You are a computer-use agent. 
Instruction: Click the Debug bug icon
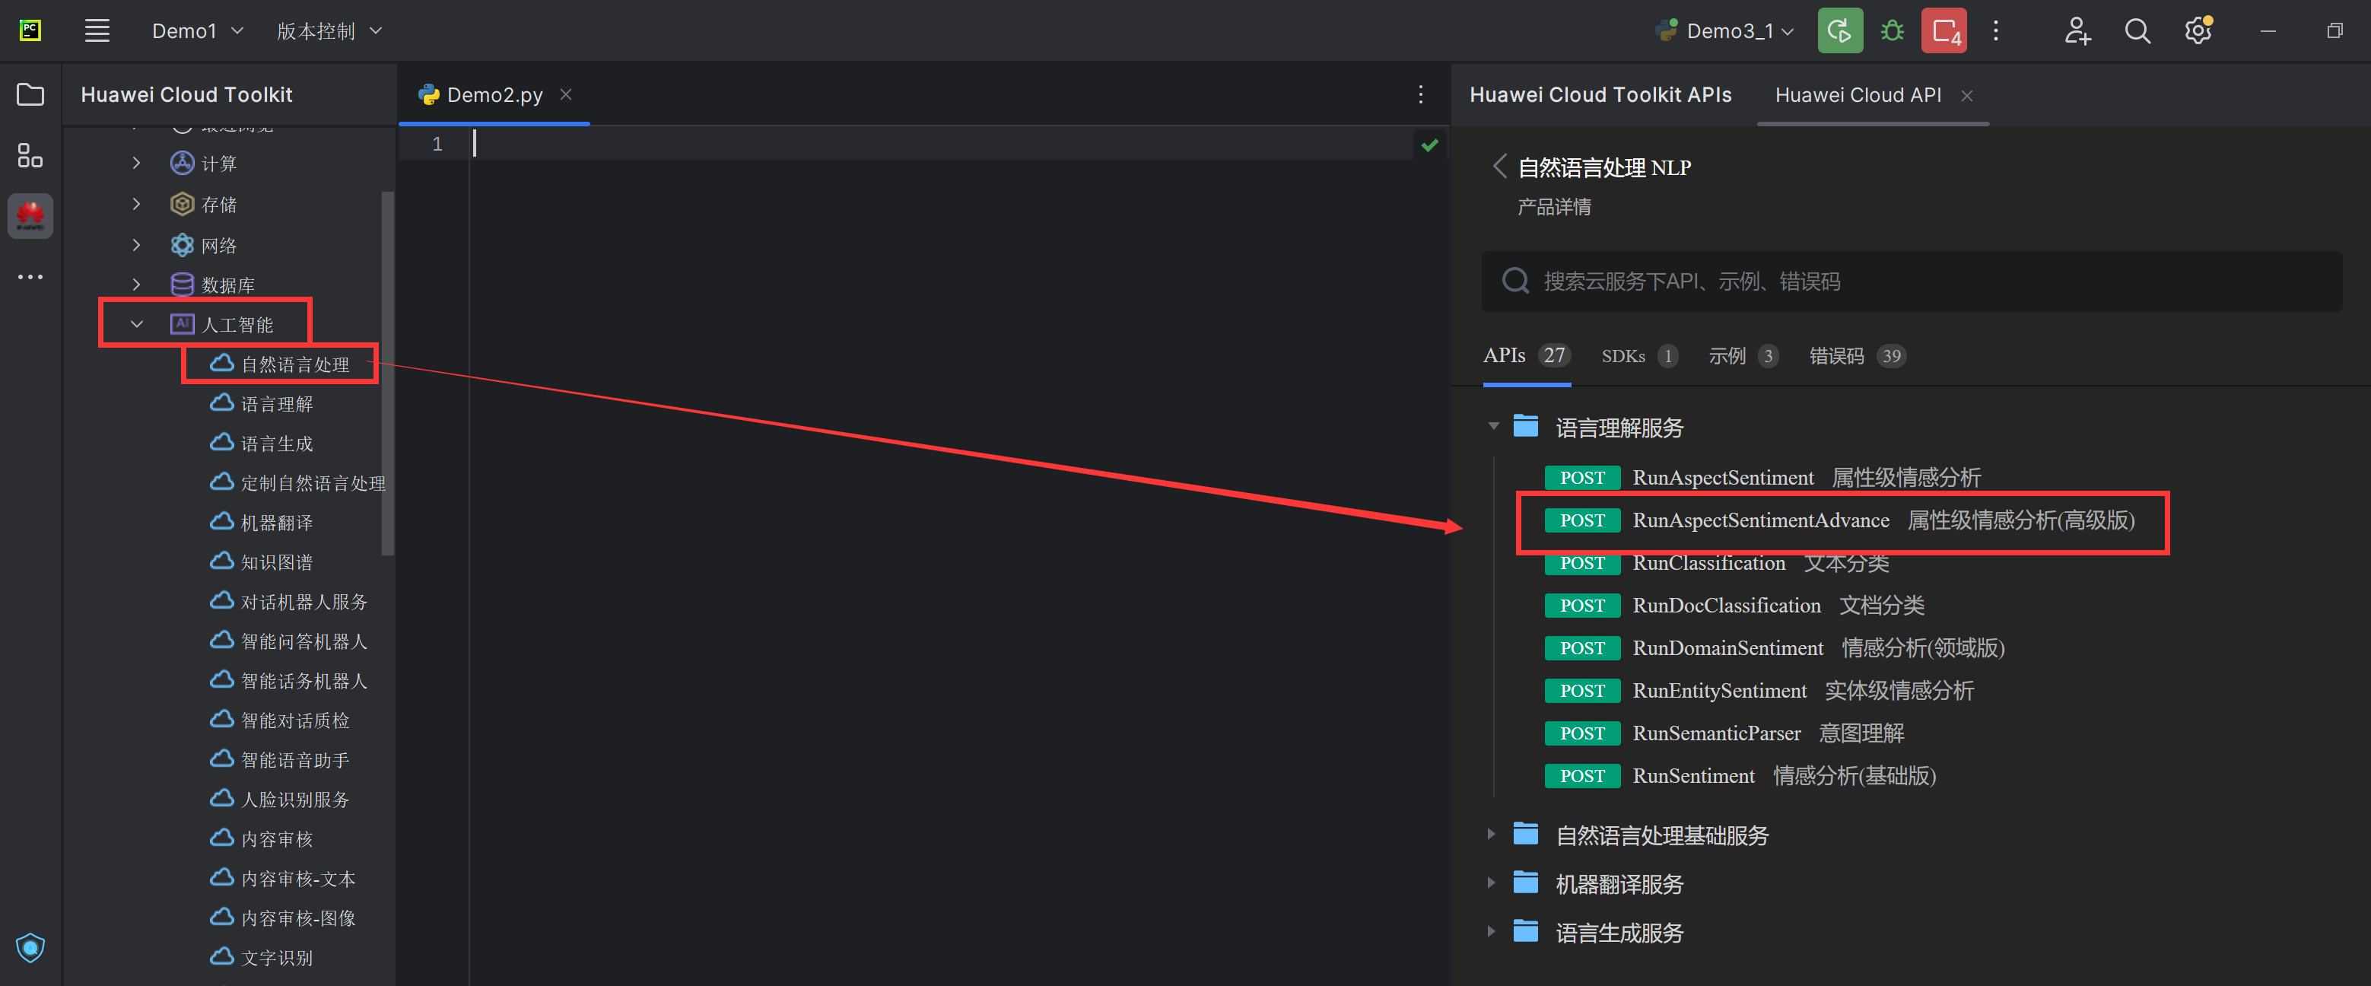1892,31
